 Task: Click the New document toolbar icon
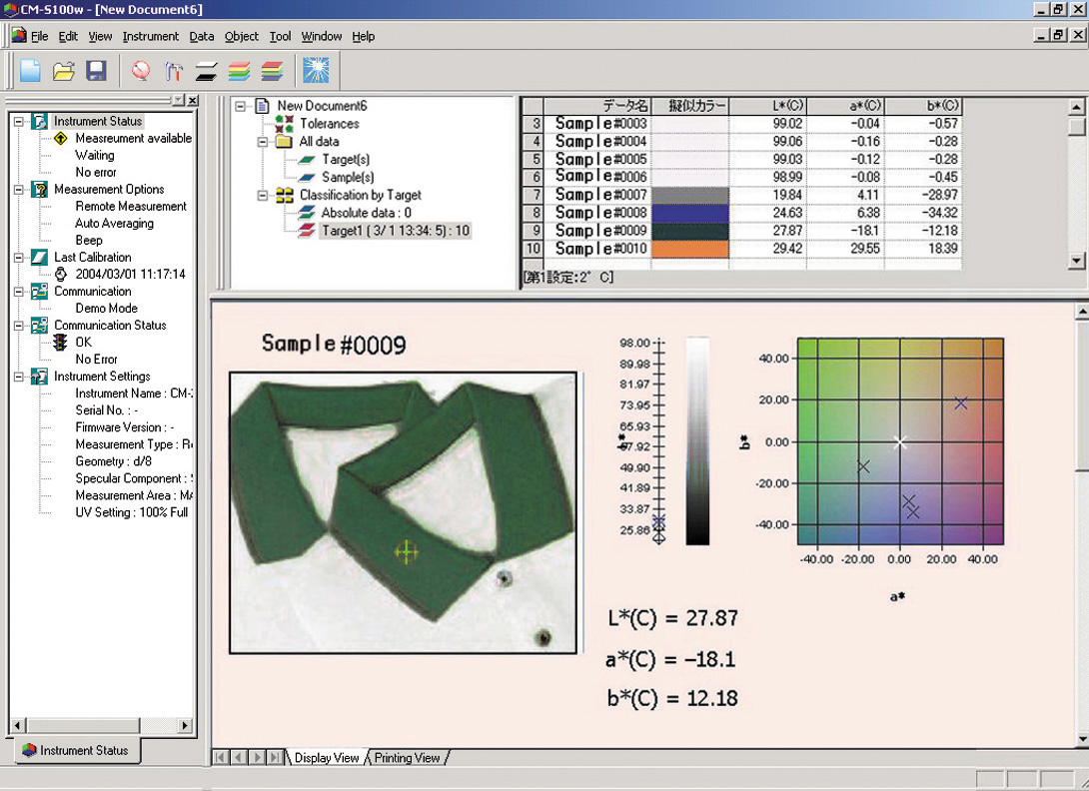(30, 71)
